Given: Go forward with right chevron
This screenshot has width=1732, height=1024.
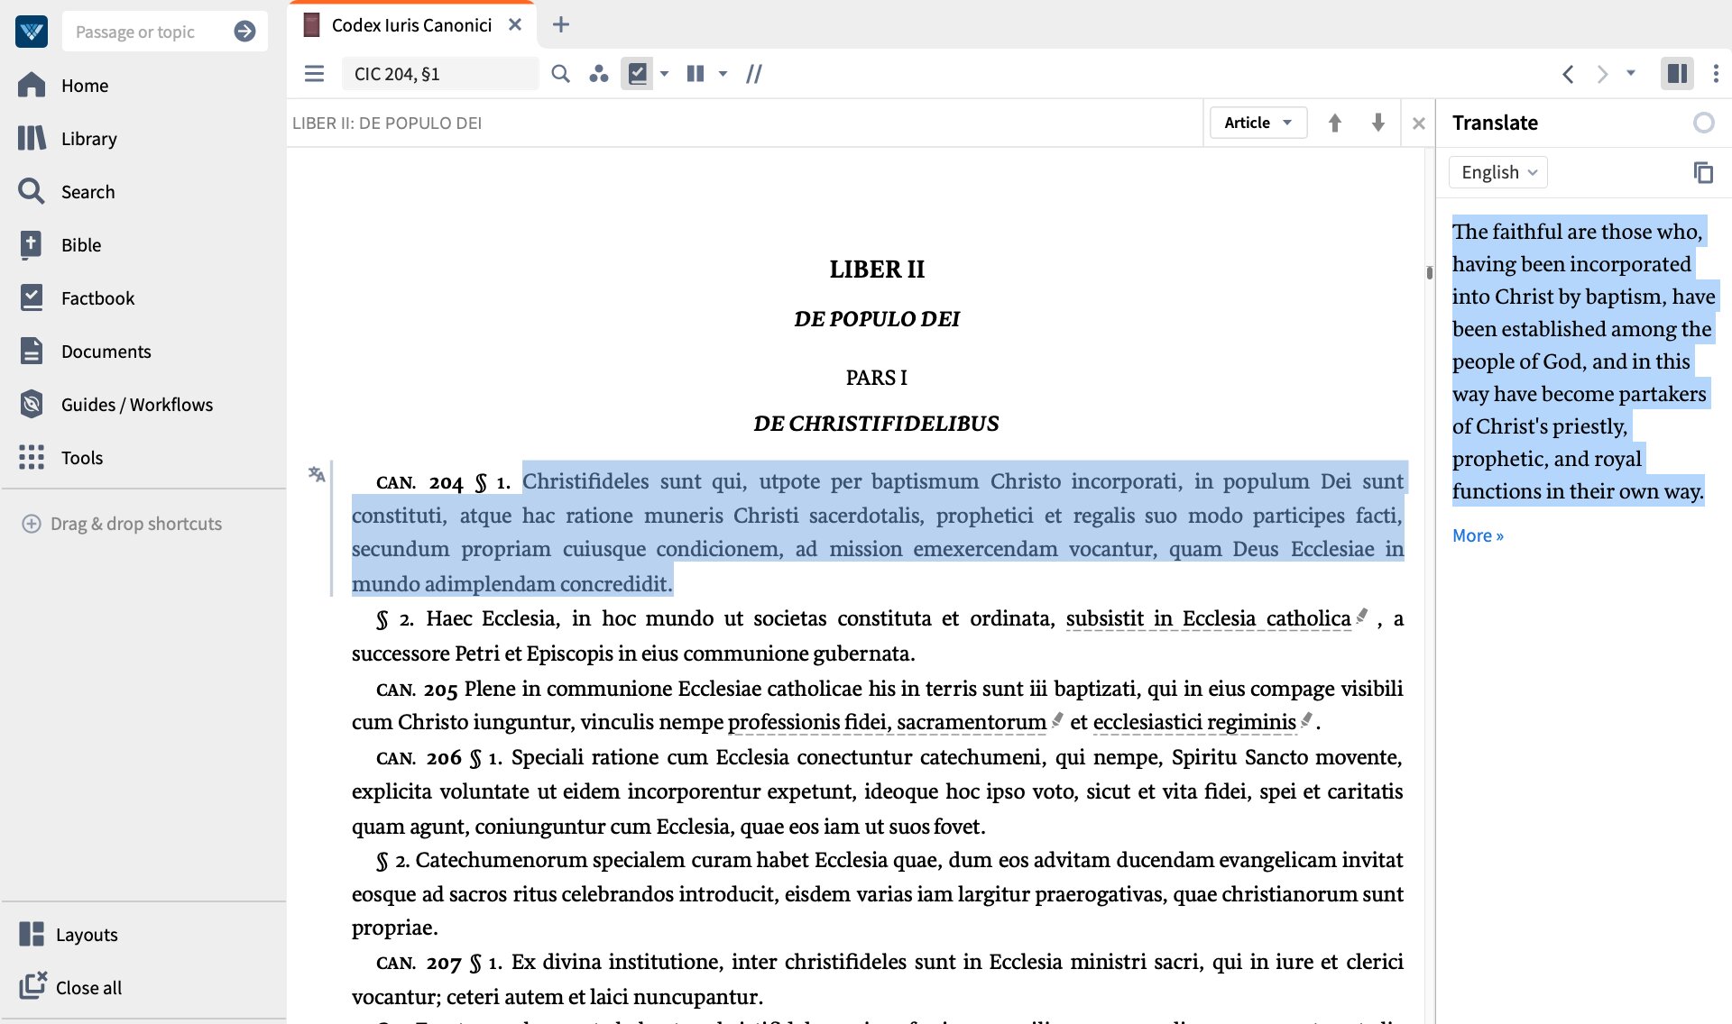Looking at the screenshot, I should [1602, 74].
